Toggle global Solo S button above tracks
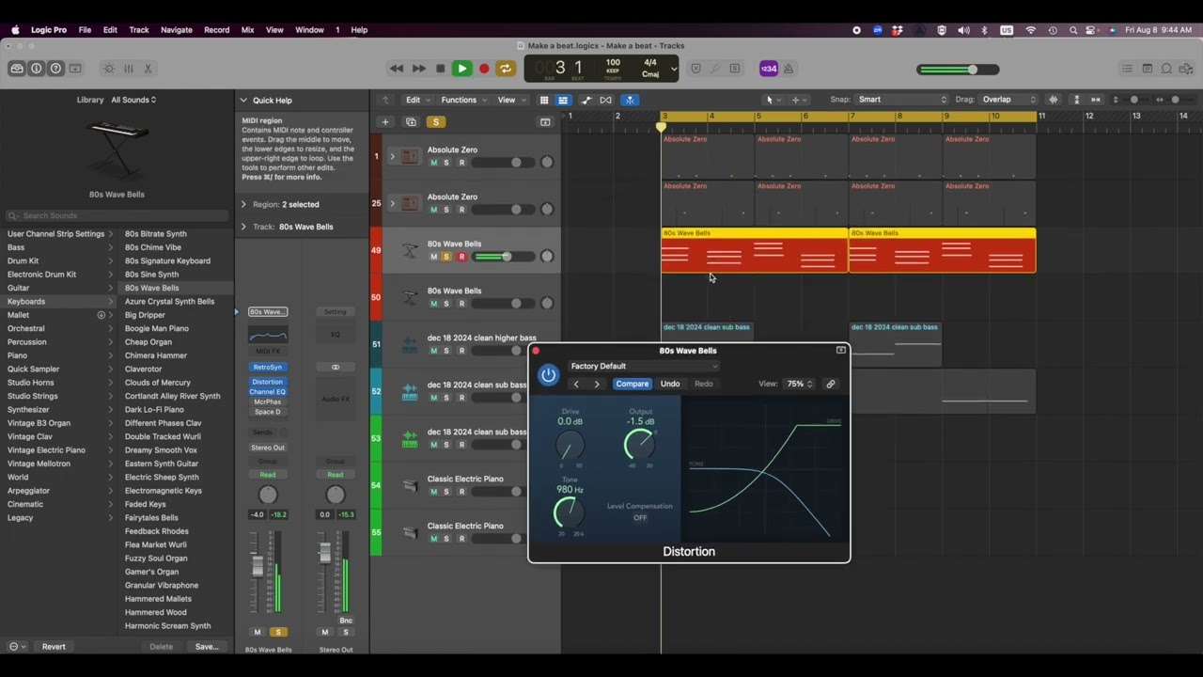 point(435,122)
